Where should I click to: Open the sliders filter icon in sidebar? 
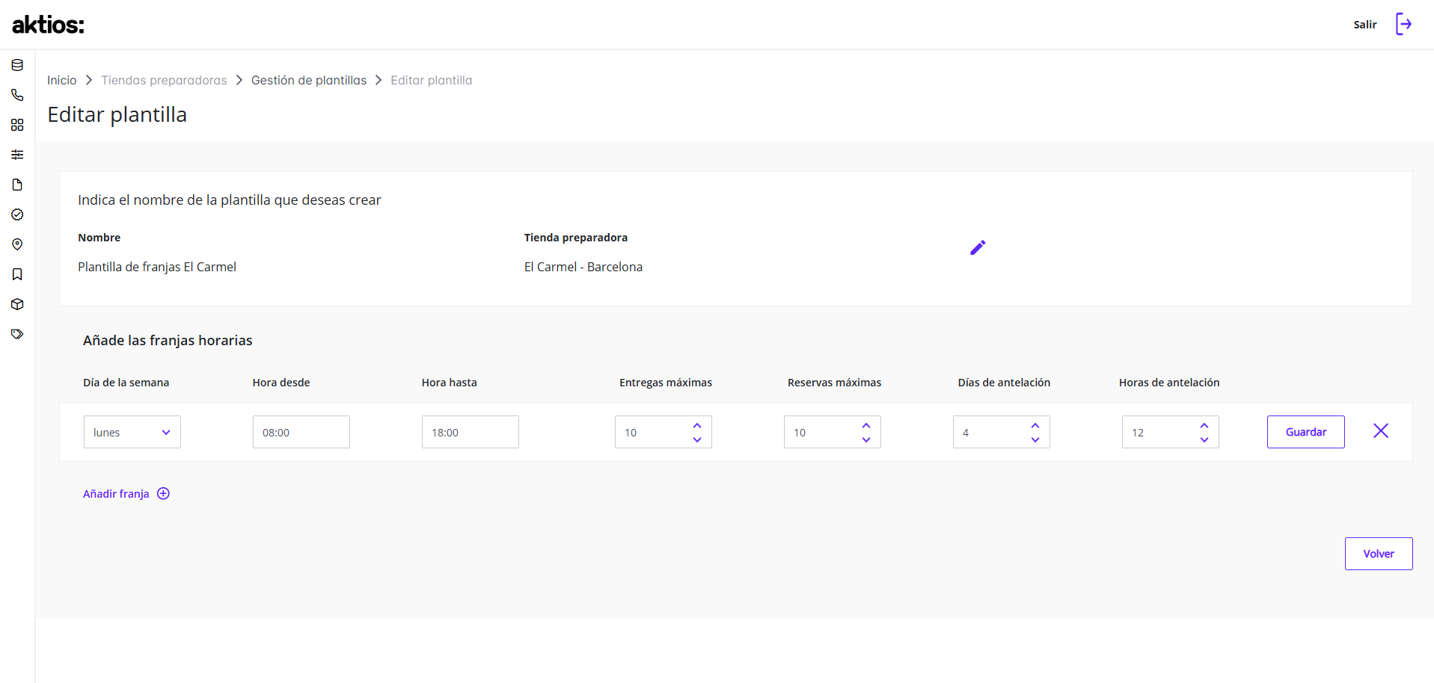click(17, 155)
